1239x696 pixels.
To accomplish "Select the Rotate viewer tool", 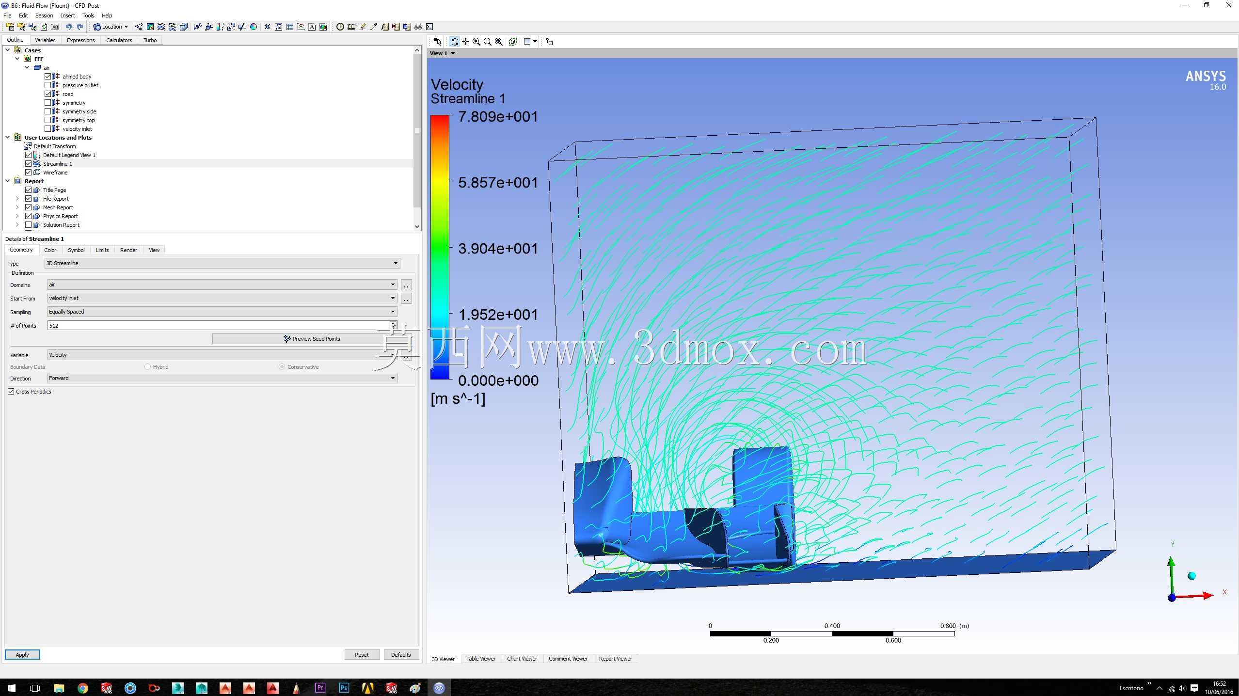I will point(454,42).
